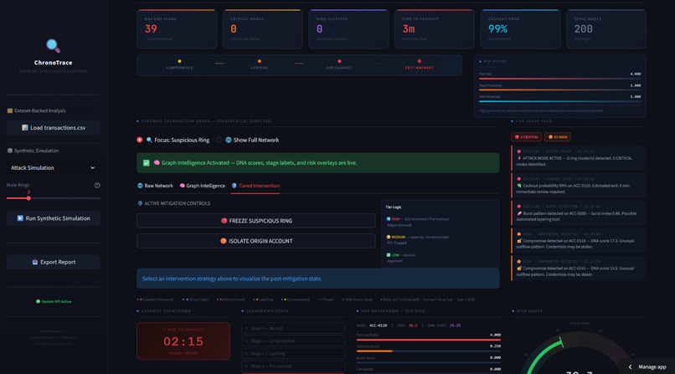Viewport: 675px width, 374px height.
Task: Click the ACC-0141 compromise detected alert
Action: pos(579,268)
